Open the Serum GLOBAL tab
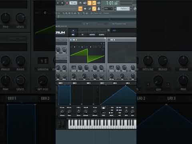 point(102,32)
